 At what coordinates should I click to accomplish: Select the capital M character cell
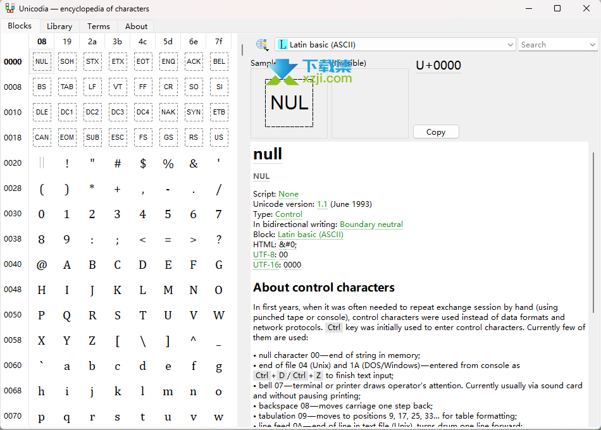(x=168, y=290)
